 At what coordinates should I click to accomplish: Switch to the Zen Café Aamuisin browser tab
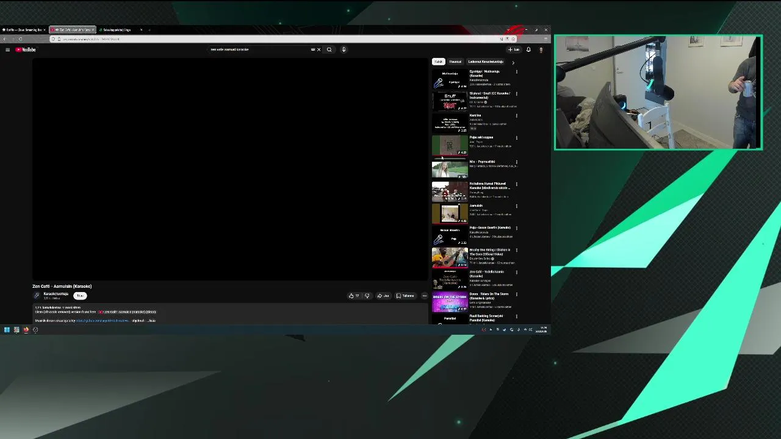(x=72, y=29)
